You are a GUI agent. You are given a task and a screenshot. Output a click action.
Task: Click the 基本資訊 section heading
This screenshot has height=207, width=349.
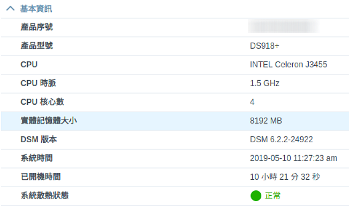[36, 9]
